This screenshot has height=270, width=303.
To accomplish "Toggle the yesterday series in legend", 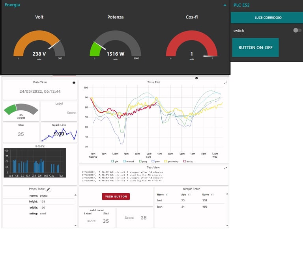I will [x=171, y=161].
